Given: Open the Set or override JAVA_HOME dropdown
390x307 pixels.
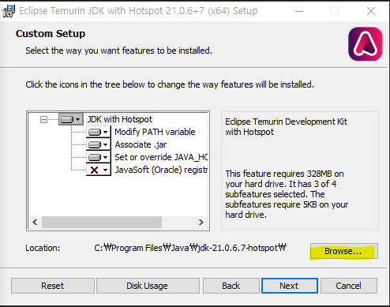Looking at the screenshot, I should pyautogui.click(x=99, y=157).
